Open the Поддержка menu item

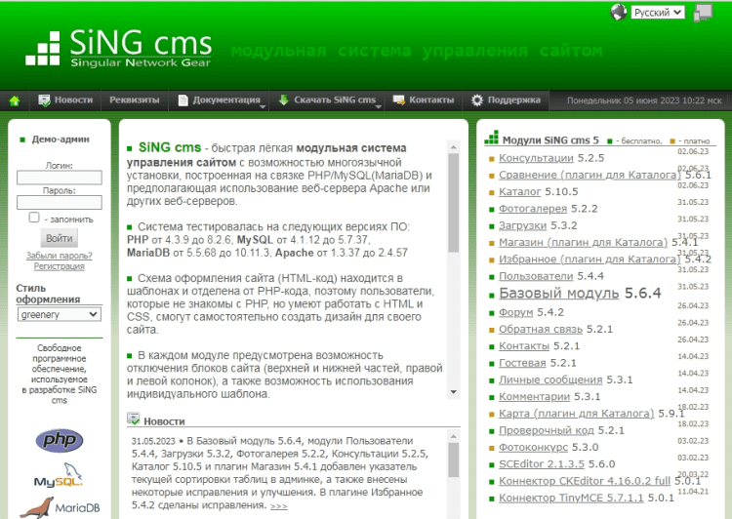click(x=514, y=100)
